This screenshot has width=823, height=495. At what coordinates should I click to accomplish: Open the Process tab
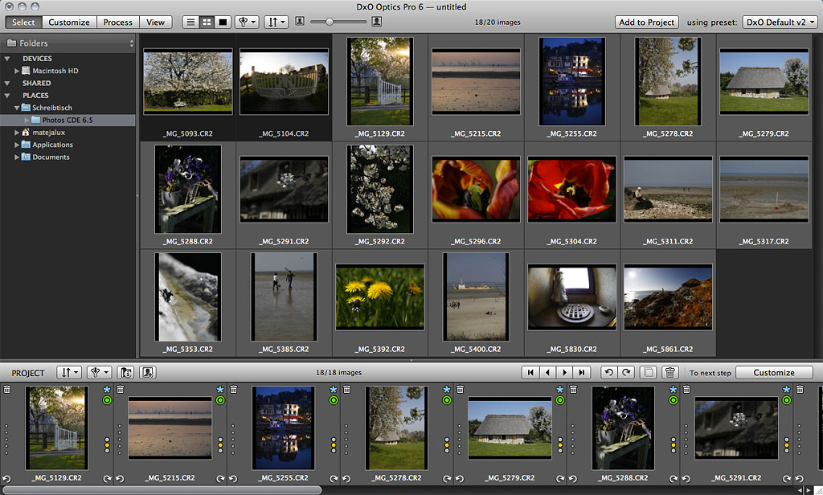pos(118,22)
